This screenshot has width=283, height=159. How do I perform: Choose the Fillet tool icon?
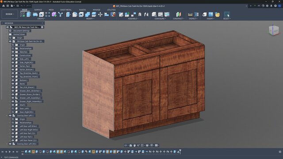tap(75, 15)
